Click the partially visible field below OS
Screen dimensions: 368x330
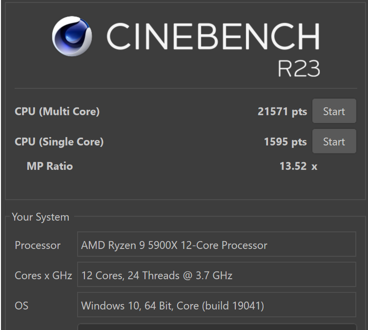[216, 326]
